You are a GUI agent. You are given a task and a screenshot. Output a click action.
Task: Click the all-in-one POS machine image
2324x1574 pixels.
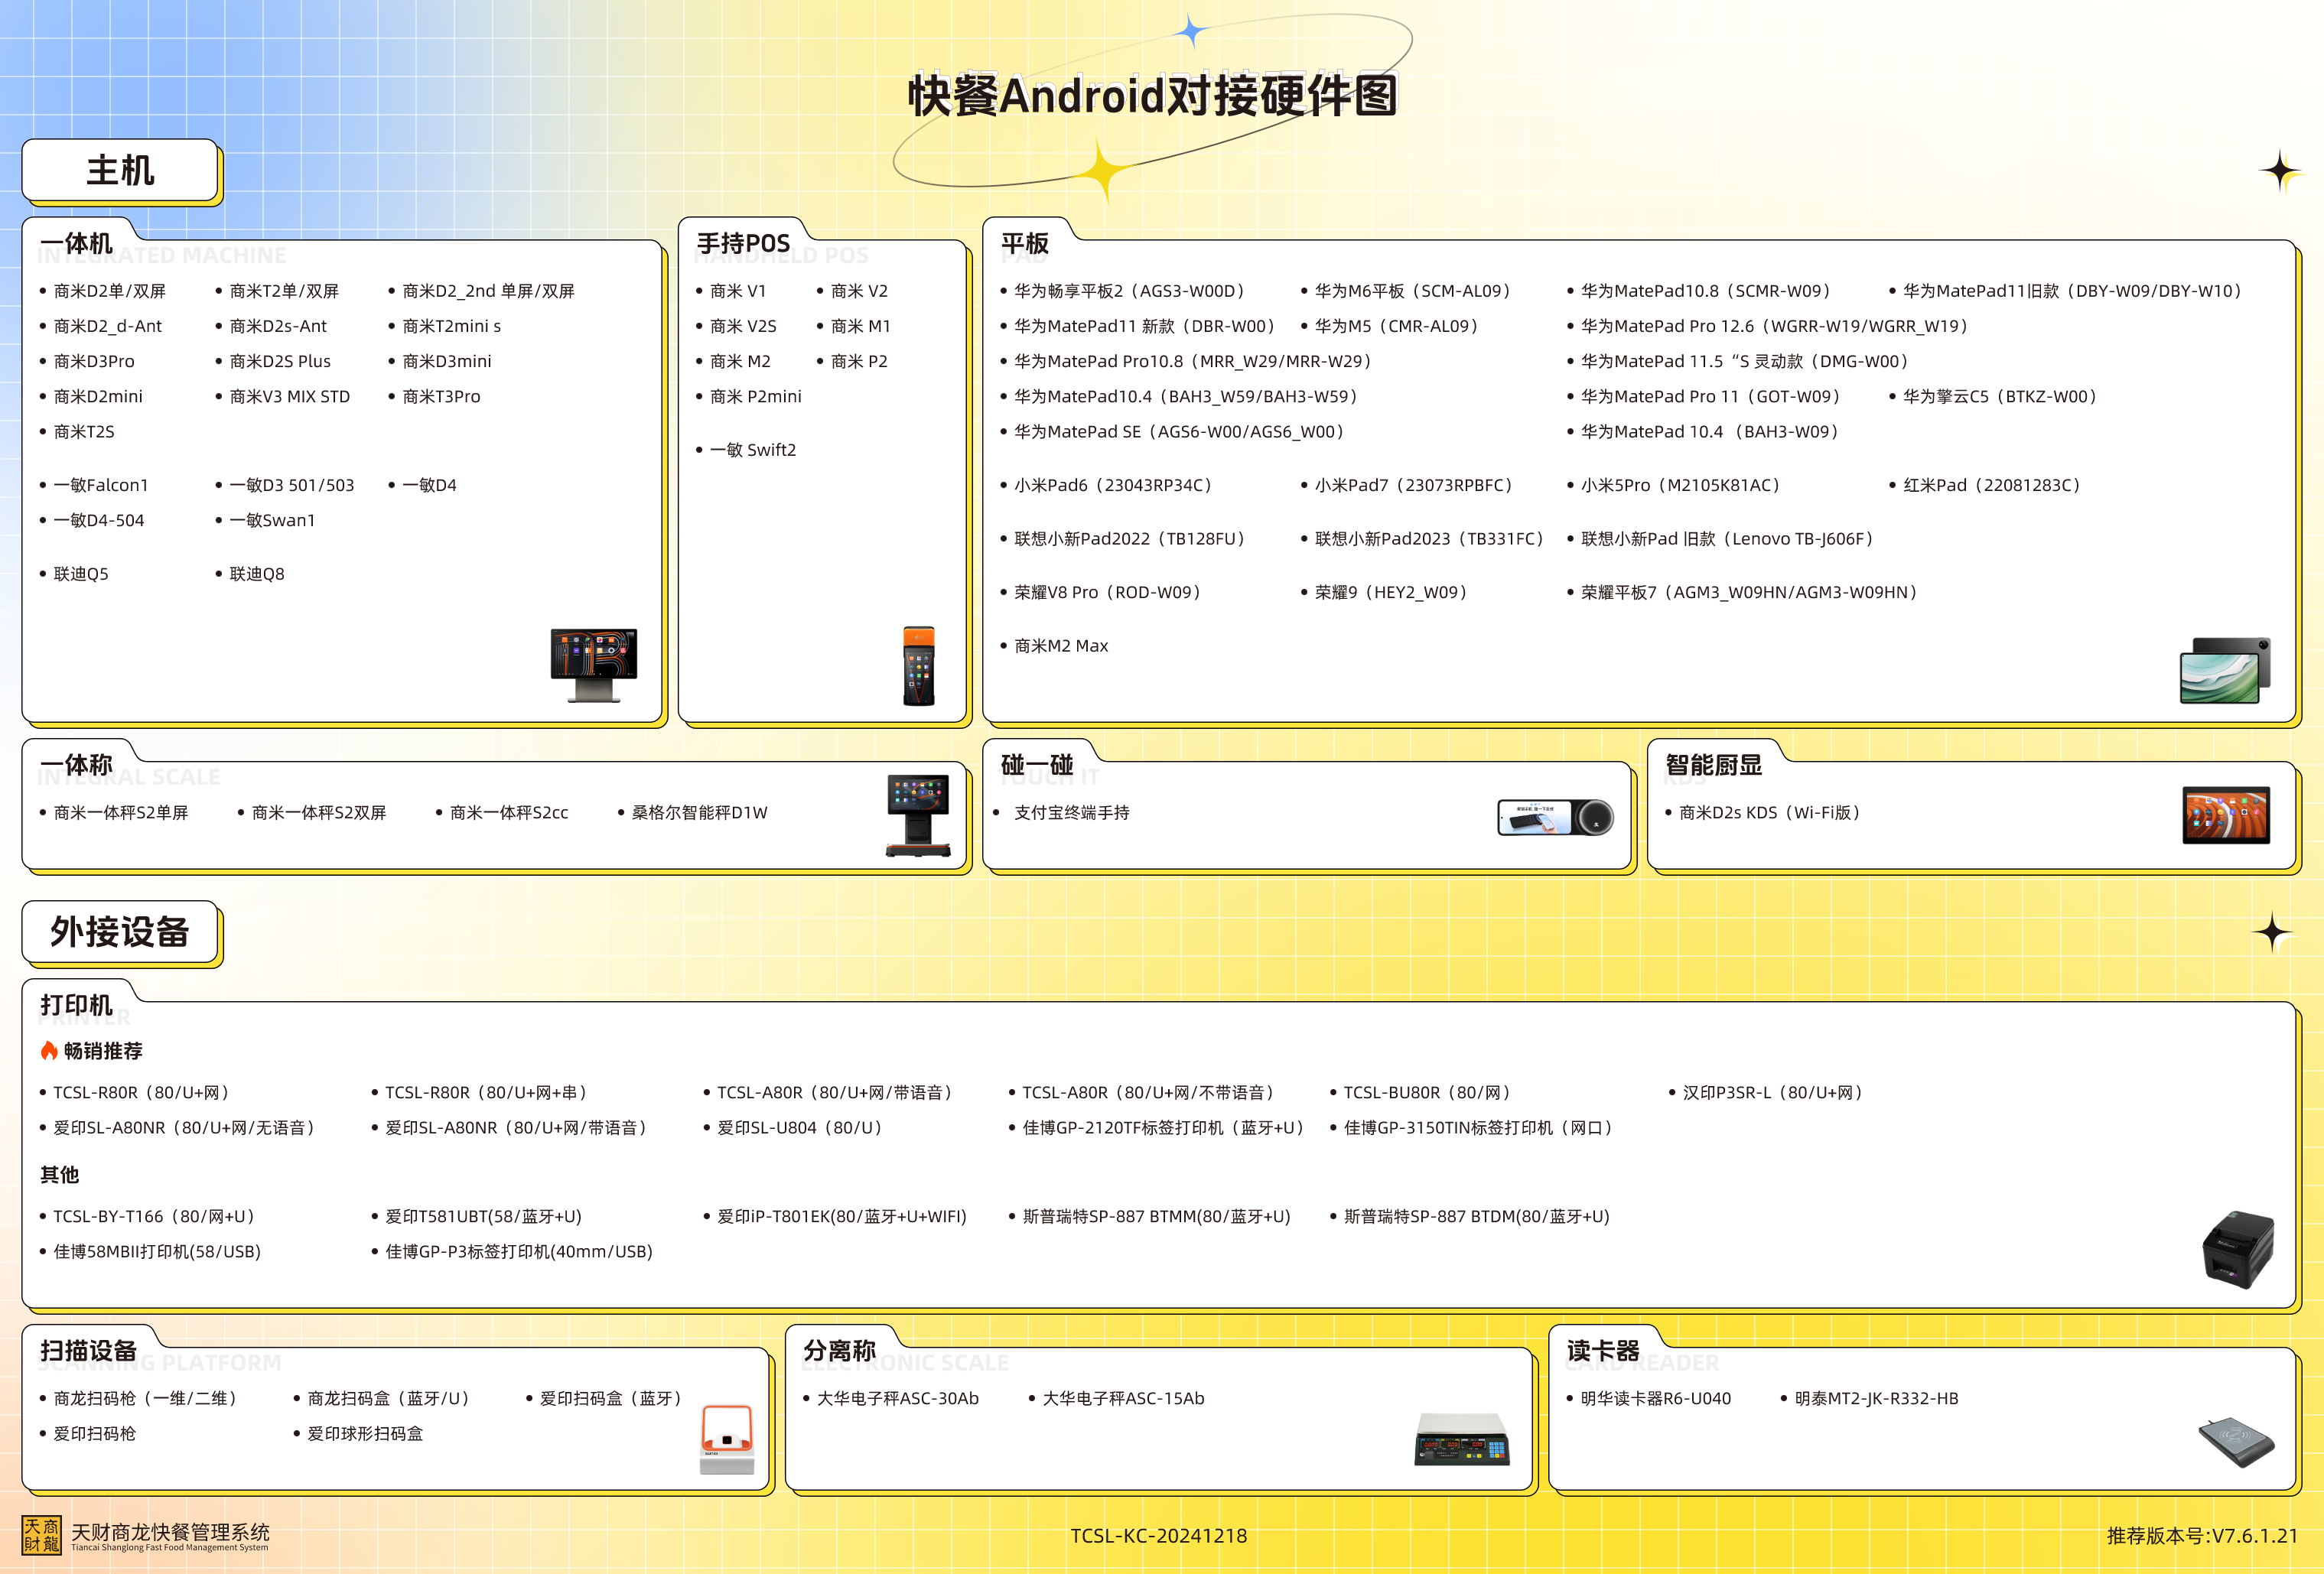click(594, 665)
